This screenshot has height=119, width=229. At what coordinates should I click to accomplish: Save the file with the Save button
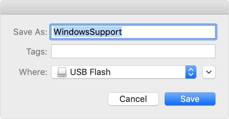point(190,99)
